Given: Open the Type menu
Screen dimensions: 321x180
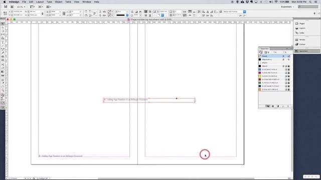Looking at the screenshot, I should pyautogui.click(x=49, y=2).
